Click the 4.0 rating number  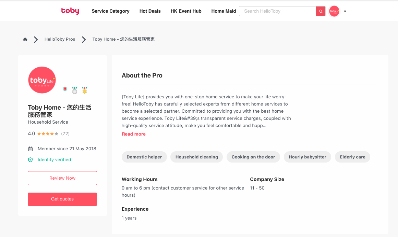click(32, 134)
